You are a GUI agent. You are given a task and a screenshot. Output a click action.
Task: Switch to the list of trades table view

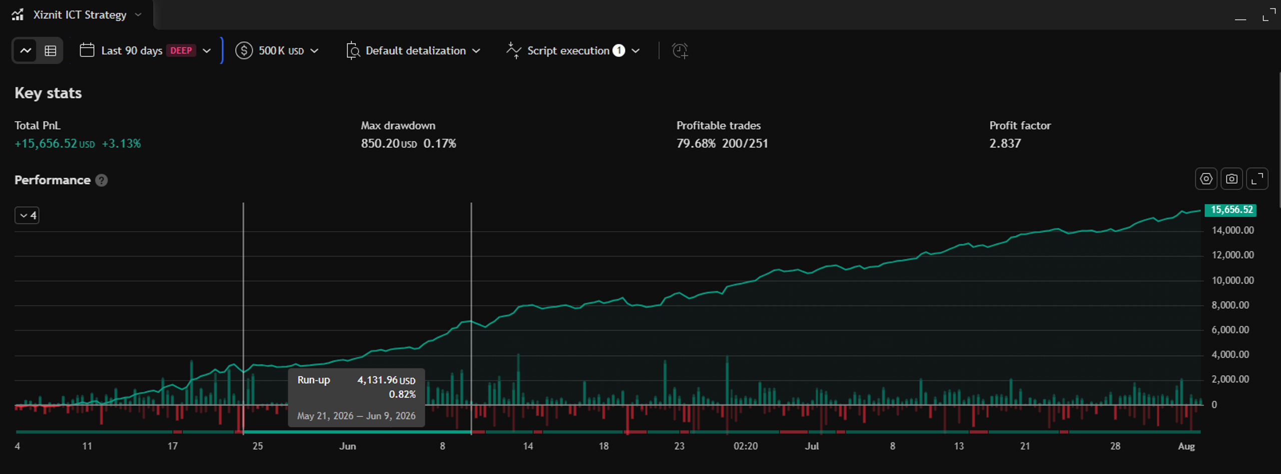[50, 50]
